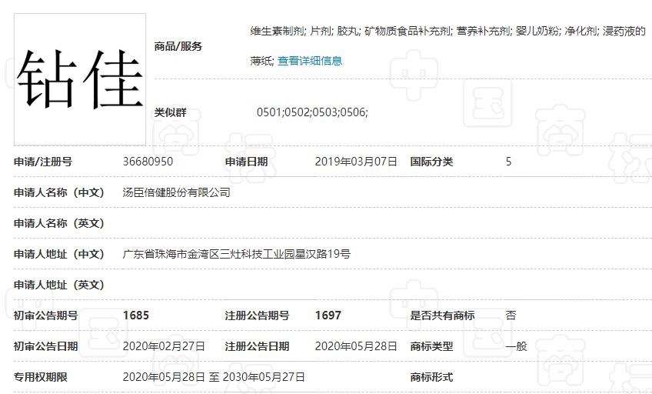Click the 申请人地址（英文） label
This screenshot has width=652, height=394.
point(59,285)
